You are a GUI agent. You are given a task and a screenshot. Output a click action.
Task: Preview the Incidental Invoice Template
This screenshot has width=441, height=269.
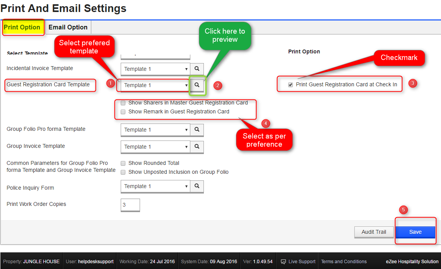[197, 69]
